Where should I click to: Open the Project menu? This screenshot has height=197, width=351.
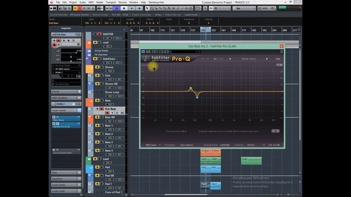click(73, 2)
